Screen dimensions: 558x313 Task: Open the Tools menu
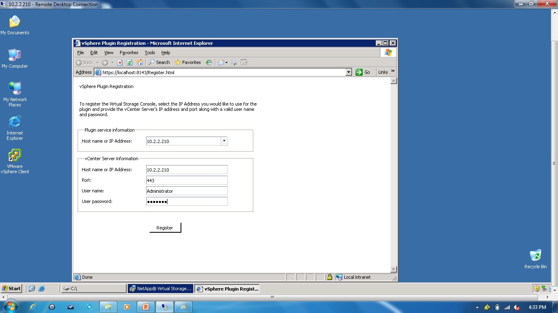click(150, 53)
